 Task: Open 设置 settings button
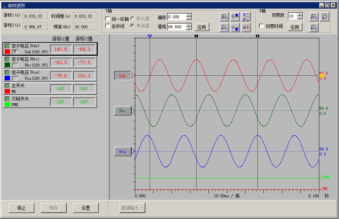[86, 208]
